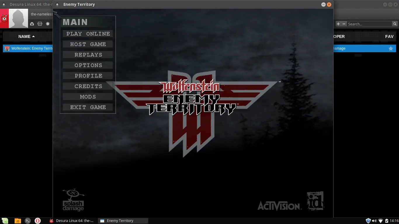Image resolution: width=399 pixels, height=224 pixels.
Task: Launch Opera browser from taskbar
Action: coord(38,221)
